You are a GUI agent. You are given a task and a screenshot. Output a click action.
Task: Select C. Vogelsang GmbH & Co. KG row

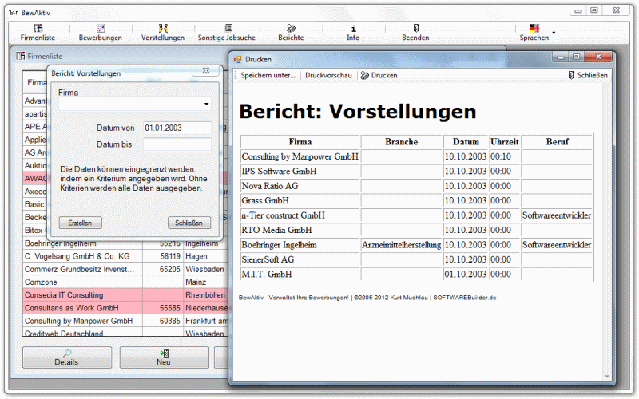coord(125,256)
